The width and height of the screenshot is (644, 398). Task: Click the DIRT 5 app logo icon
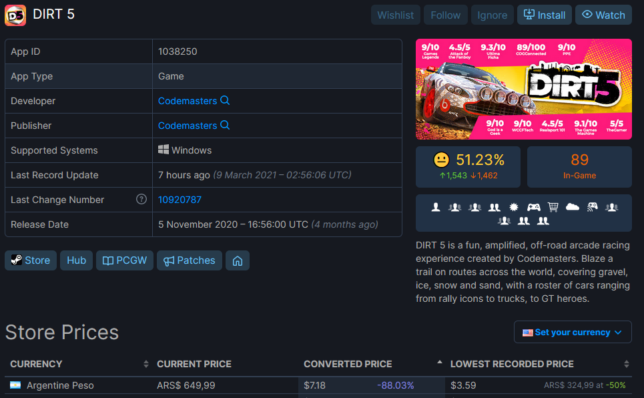click(x=15, y=15)
